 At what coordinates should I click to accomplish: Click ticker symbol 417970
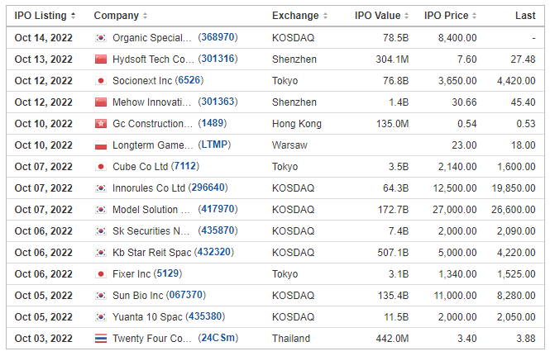point(218,209)
